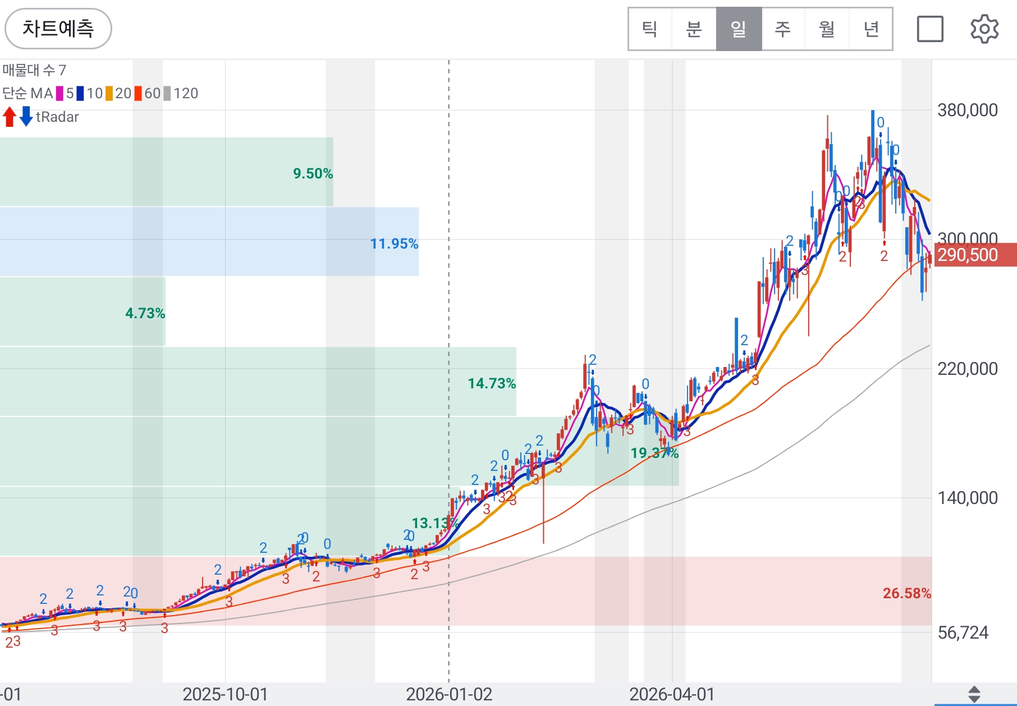1017x706 pixels.
Task: Click the gray MA 120 color swatch
Action: click(x=167, y=93)
